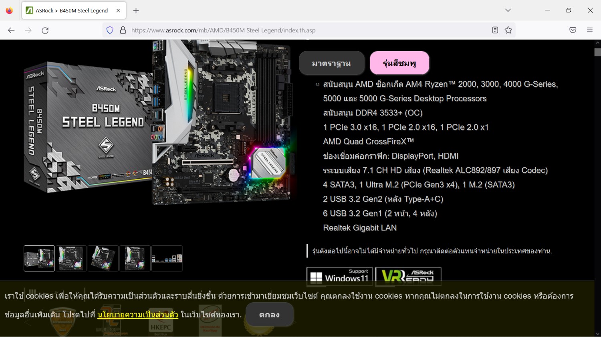Select the รุ่นสีชมพู pink variant

tap(399, 63)
